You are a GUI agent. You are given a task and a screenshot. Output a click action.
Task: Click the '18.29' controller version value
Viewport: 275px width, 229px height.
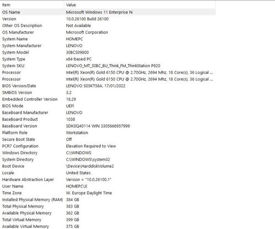click(x=71, y=99)
